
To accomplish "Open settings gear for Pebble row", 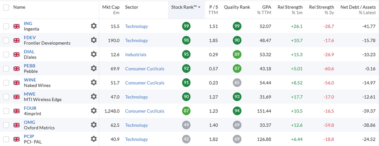I will (94, 69).
